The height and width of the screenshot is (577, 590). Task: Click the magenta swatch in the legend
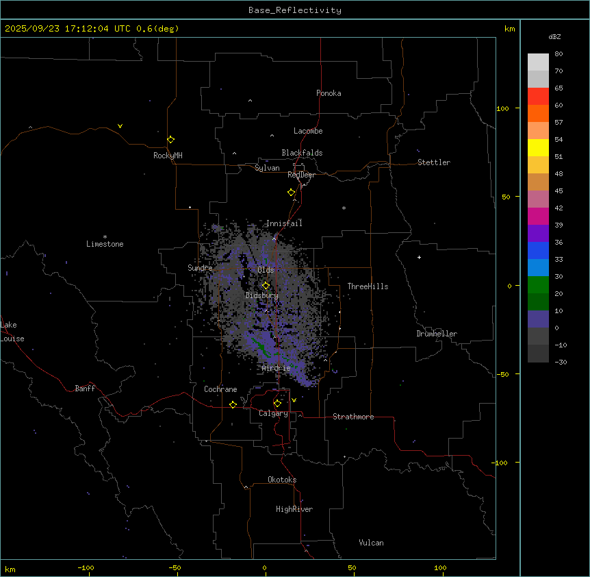click(539, 216)
